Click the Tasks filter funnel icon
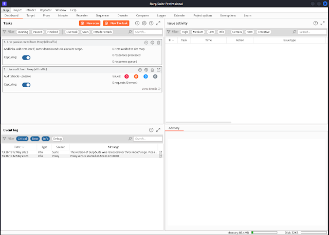This screenshot has height=235, width=329. [5, 32]
